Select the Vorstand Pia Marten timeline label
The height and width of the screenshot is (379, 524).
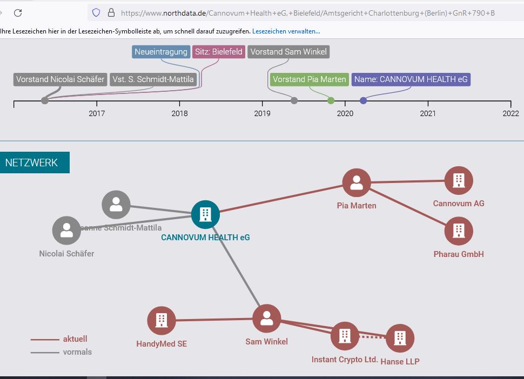tap(309, 79)
